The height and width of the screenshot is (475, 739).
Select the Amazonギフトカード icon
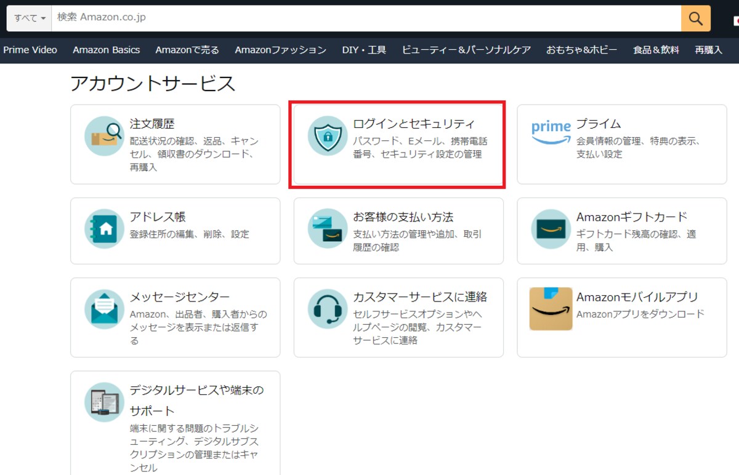[x=551, y=229]
